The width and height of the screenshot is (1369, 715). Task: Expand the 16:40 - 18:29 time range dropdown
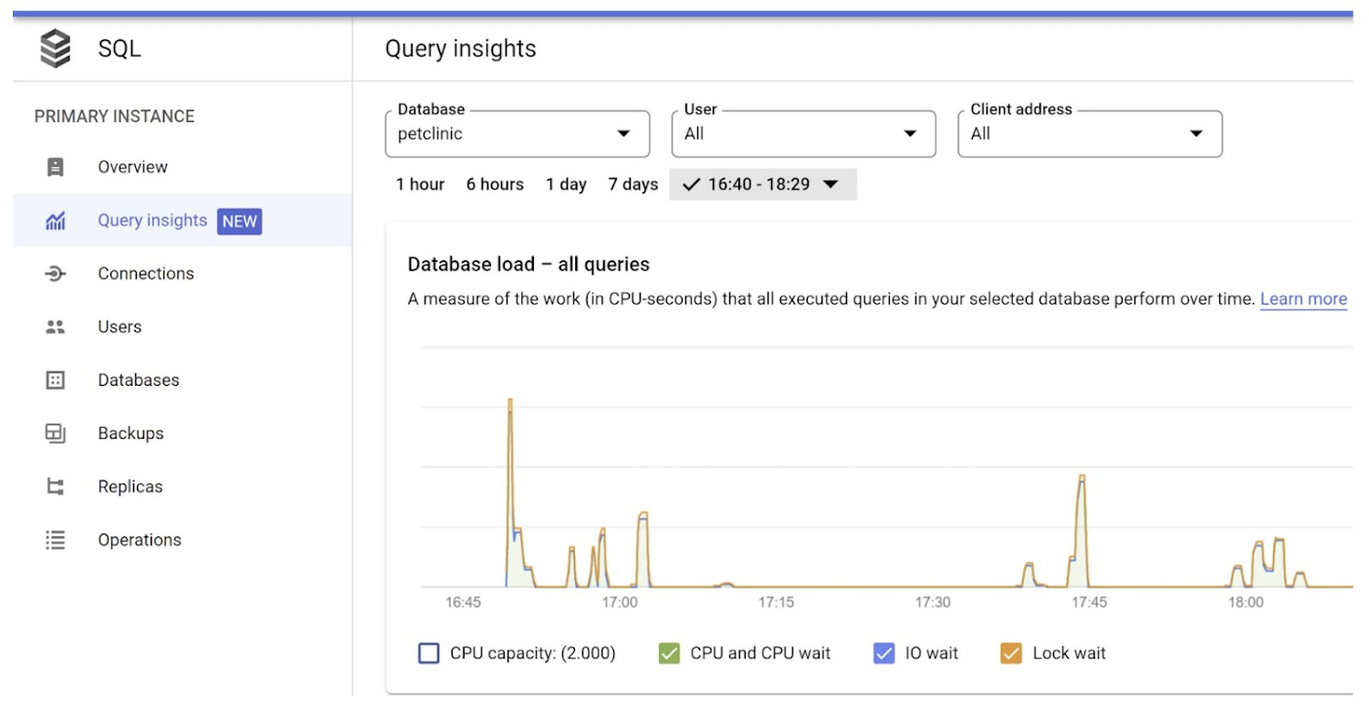pyautogui.click(x=763, y=184)
